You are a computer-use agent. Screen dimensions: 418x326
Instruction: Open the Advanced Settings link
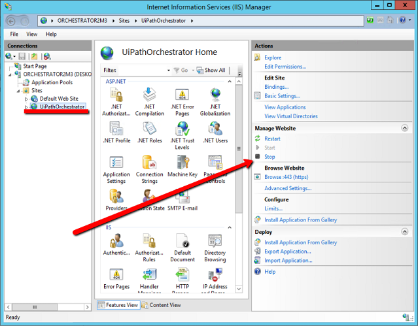(x=288, y=188)
